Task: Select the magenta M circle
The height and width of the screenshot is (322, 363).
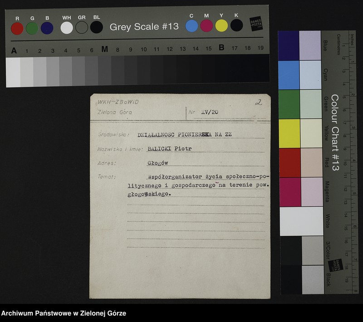Action: tap(206, 25)
